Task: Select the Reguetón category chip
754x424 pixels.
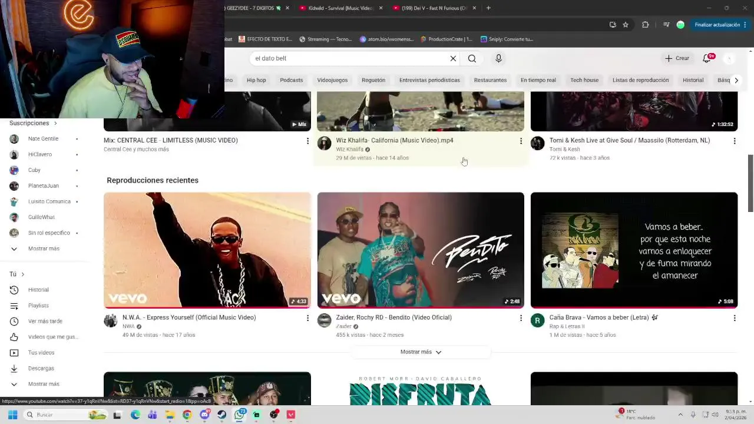Action: (373, 80)
